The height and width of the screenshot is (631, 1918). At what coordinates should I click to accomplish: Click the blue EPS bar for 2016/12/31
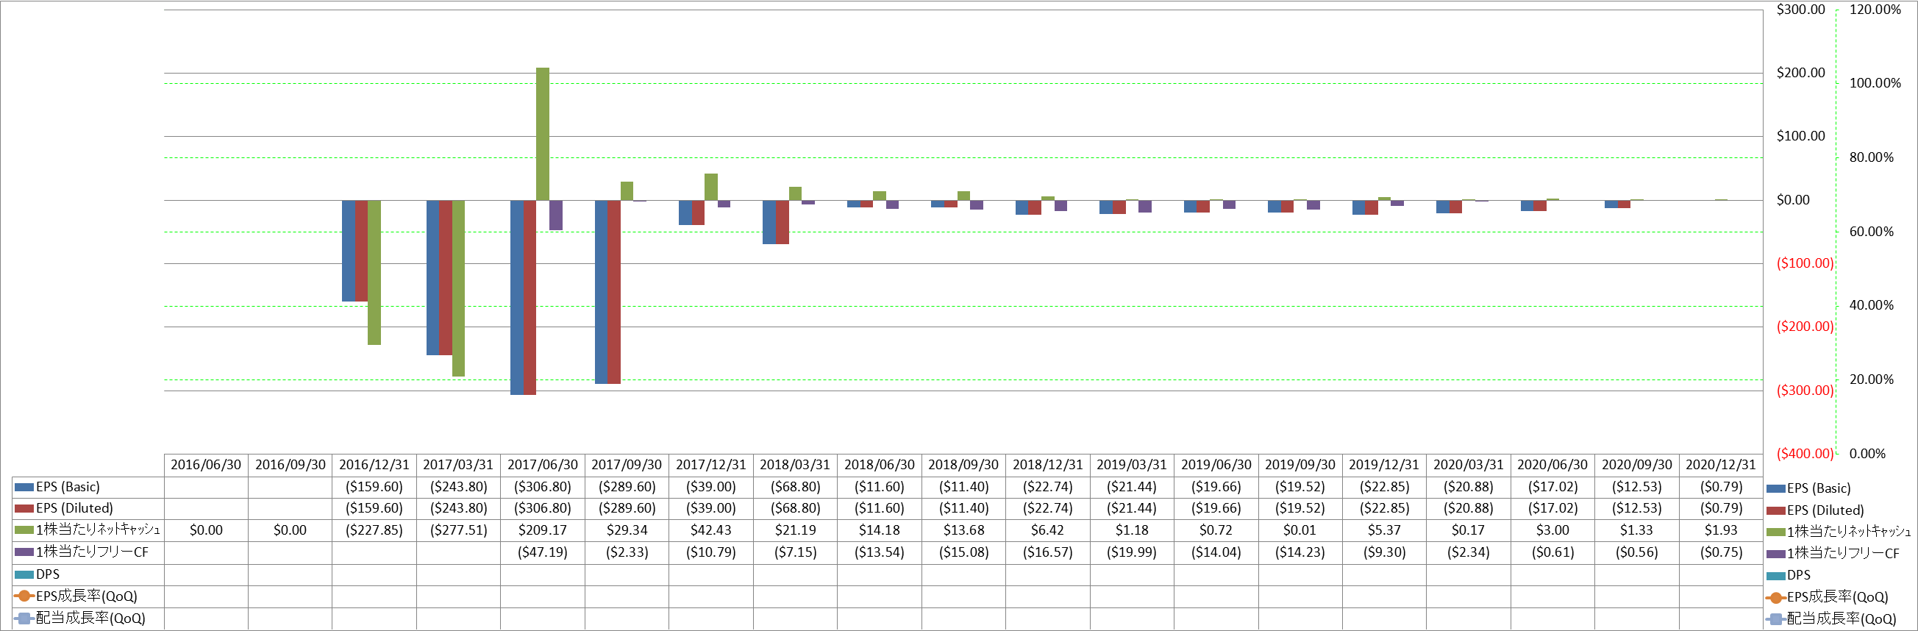tap(349, 251)
